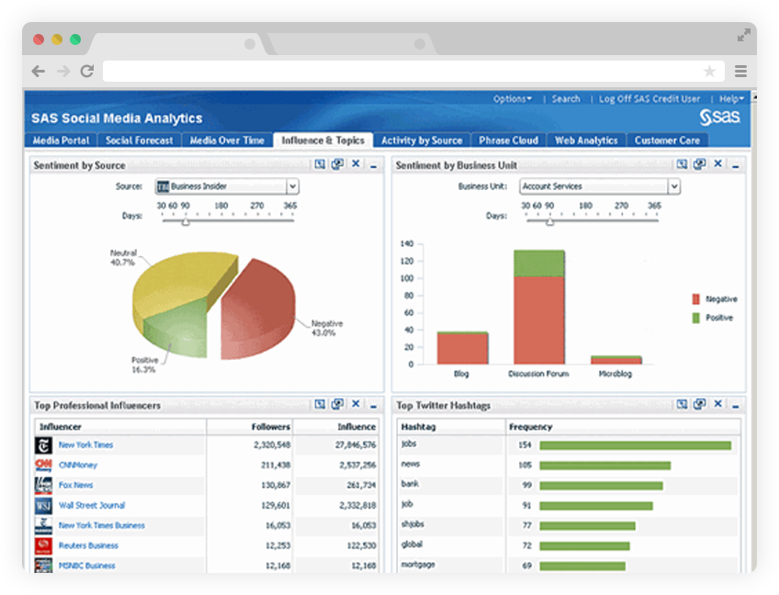Sort by the Followers column header
Screen dimensions: 779x595
click(270, 427)
